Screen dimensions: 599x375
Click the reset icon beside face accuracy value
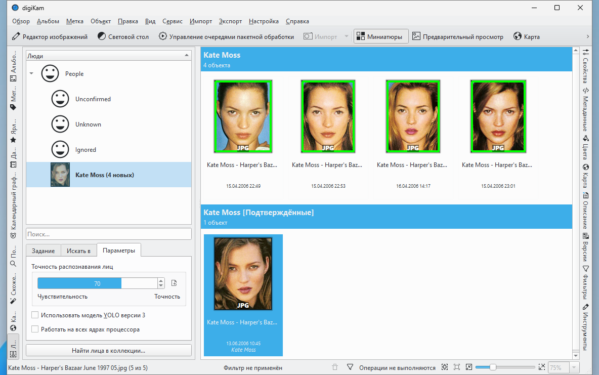click(174, 283)
